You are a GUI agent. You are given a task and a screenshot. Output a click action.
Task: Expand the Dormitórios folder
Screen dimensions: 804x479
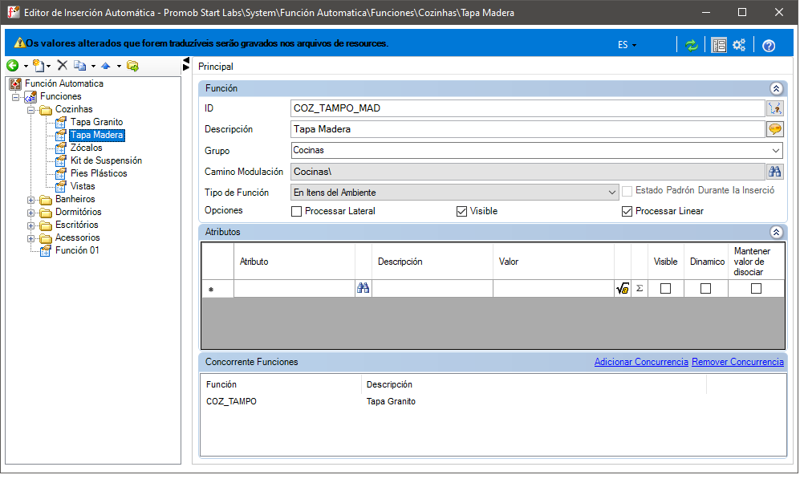[30, 213]
